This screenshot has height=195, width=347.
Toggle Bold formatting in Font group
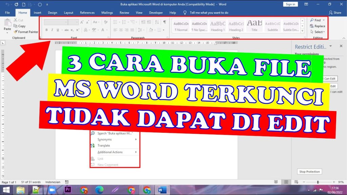pyautogui.click(x=46, y=30)
